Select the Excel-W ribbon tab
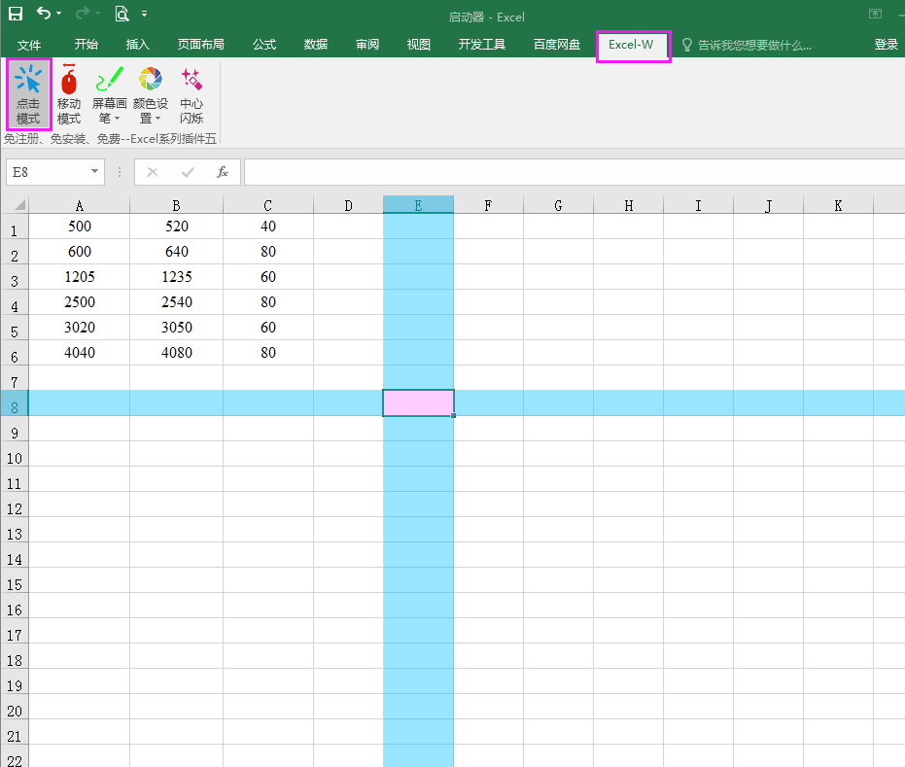This screenshot has width=905, height=767. click(631, 45)
